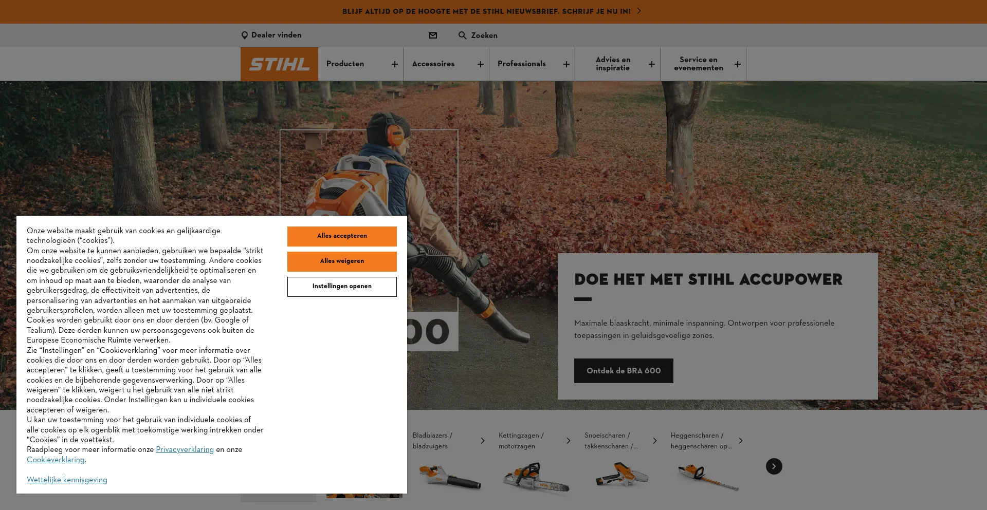Expand the Producten menu plus

click(x=394, y=64)
